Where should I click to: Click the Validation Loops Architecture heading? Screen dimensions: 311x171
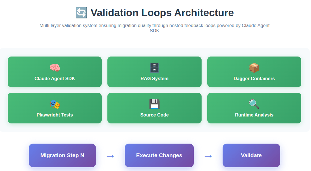click(162, 13)
